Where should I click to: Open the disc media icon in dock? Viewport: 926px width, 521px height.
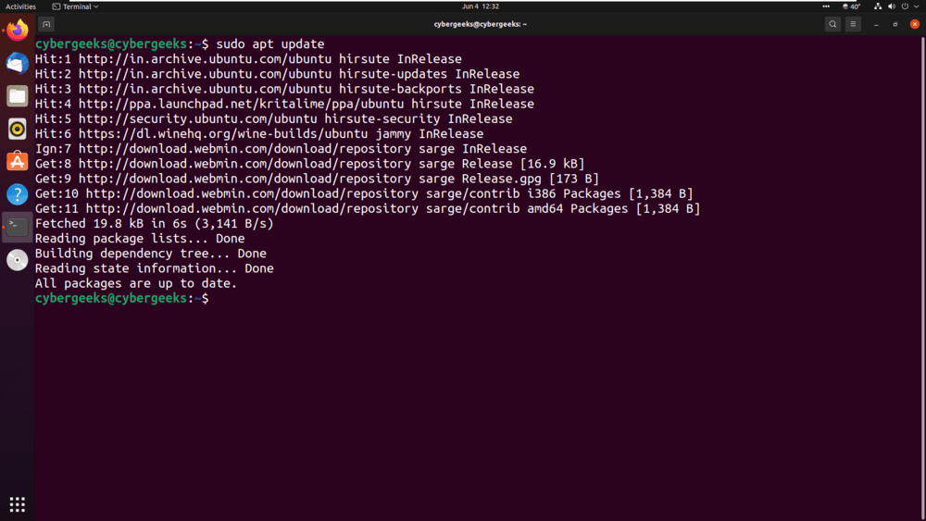coord(17,260)
